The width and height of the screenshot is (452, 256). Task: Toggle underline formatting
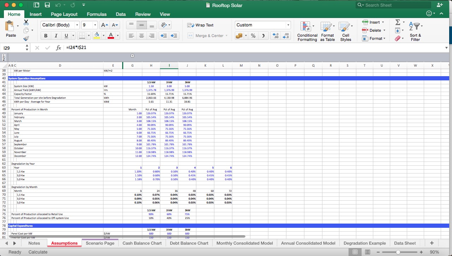pos(65,36)
